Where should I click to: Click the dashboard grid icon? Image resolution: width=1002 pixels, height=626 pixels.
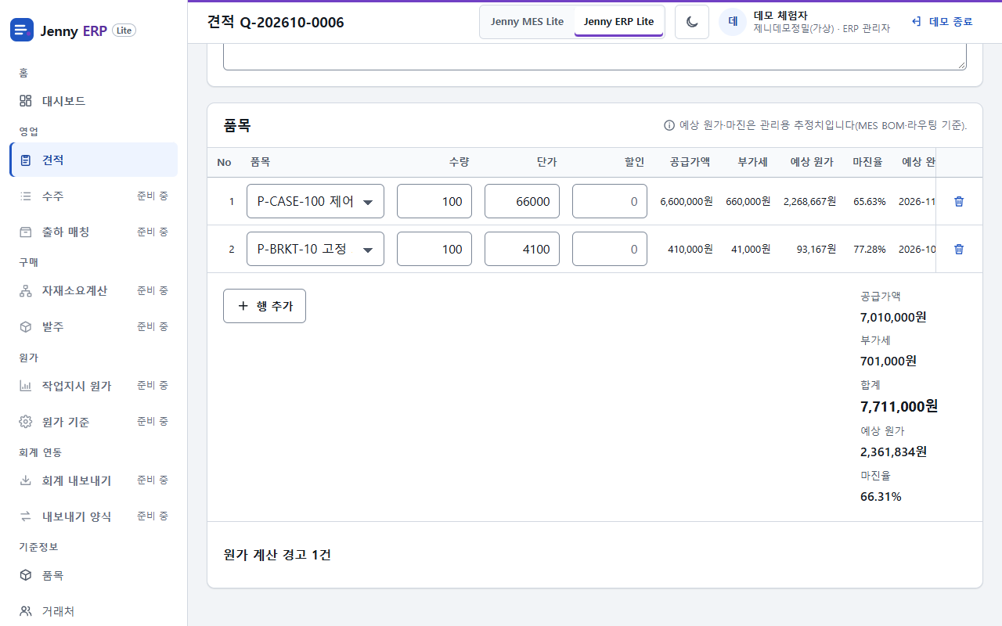(26, 101)
